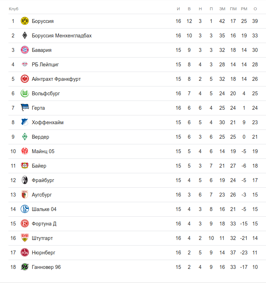This screenshot has width=266, height=283.
Task: Click the Клуб column header
Action: (x=13, y=8)
